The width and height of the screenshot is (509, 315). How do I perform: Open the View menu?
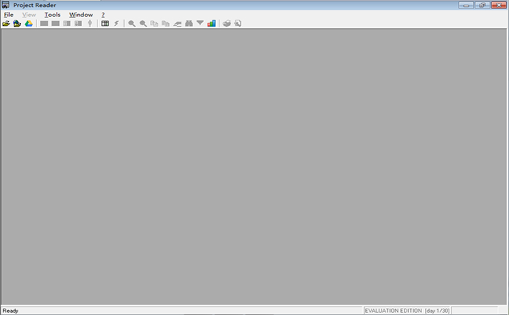tap(29, 15)
